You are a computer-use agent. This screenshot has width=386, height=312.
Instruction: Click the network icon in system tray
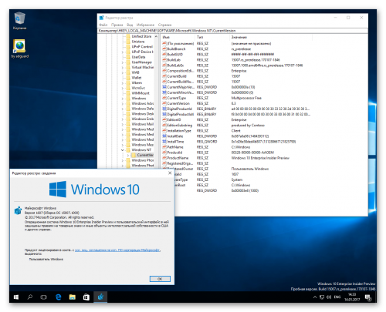point(322,297)
